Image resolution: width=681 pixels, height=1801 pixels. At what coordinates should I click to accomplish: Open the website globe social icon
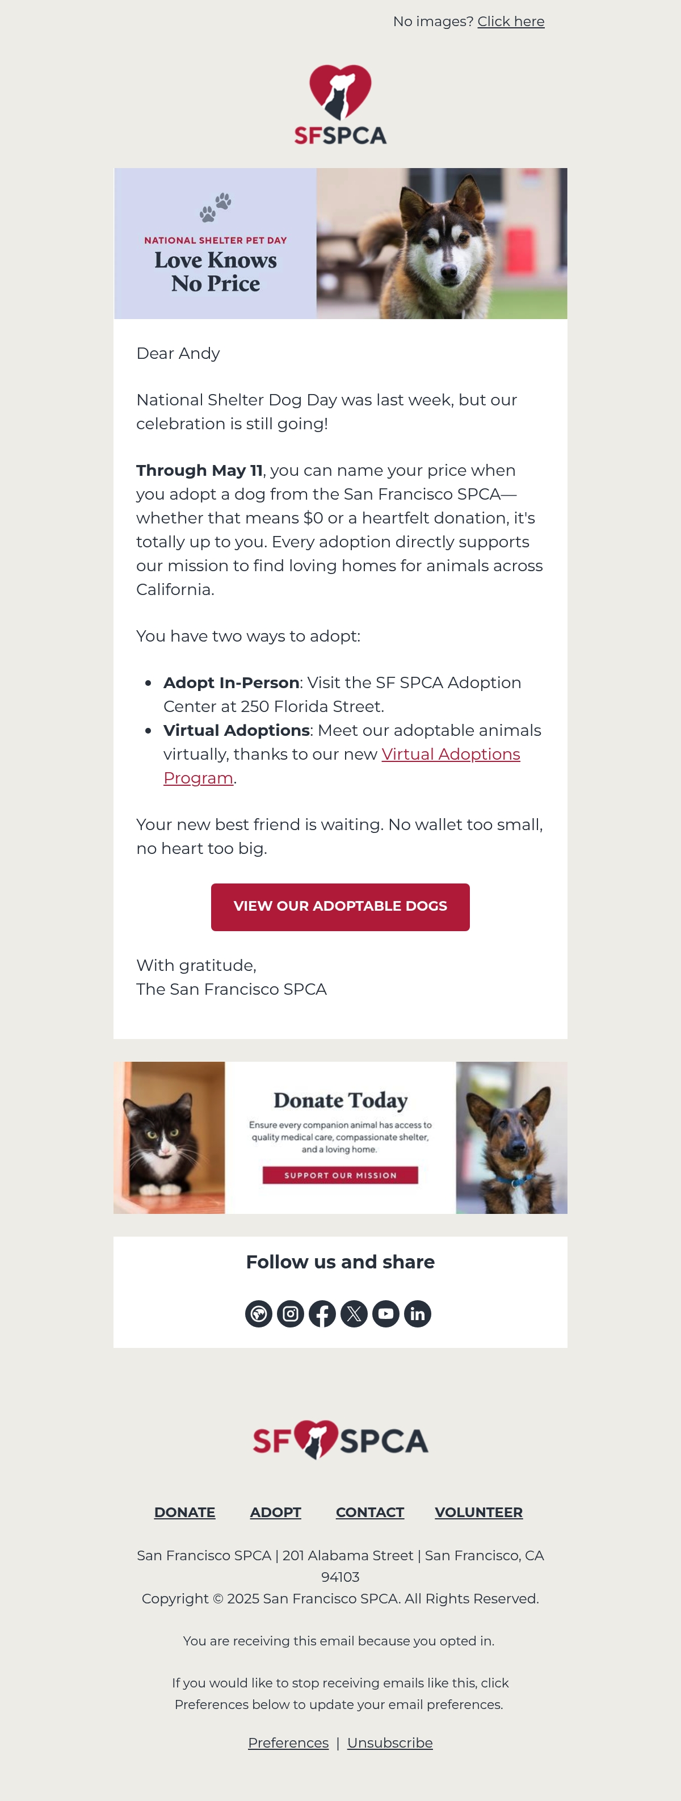(258, 1314)
